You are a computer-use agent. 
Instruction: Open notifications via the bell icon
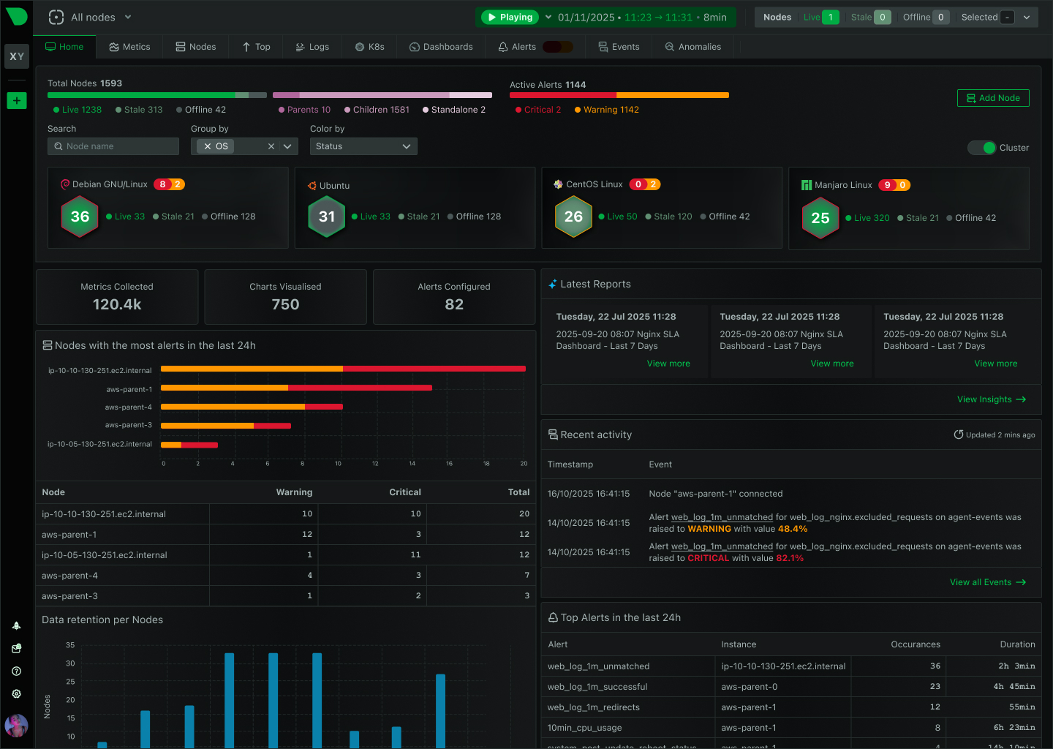tap(16, 625)
